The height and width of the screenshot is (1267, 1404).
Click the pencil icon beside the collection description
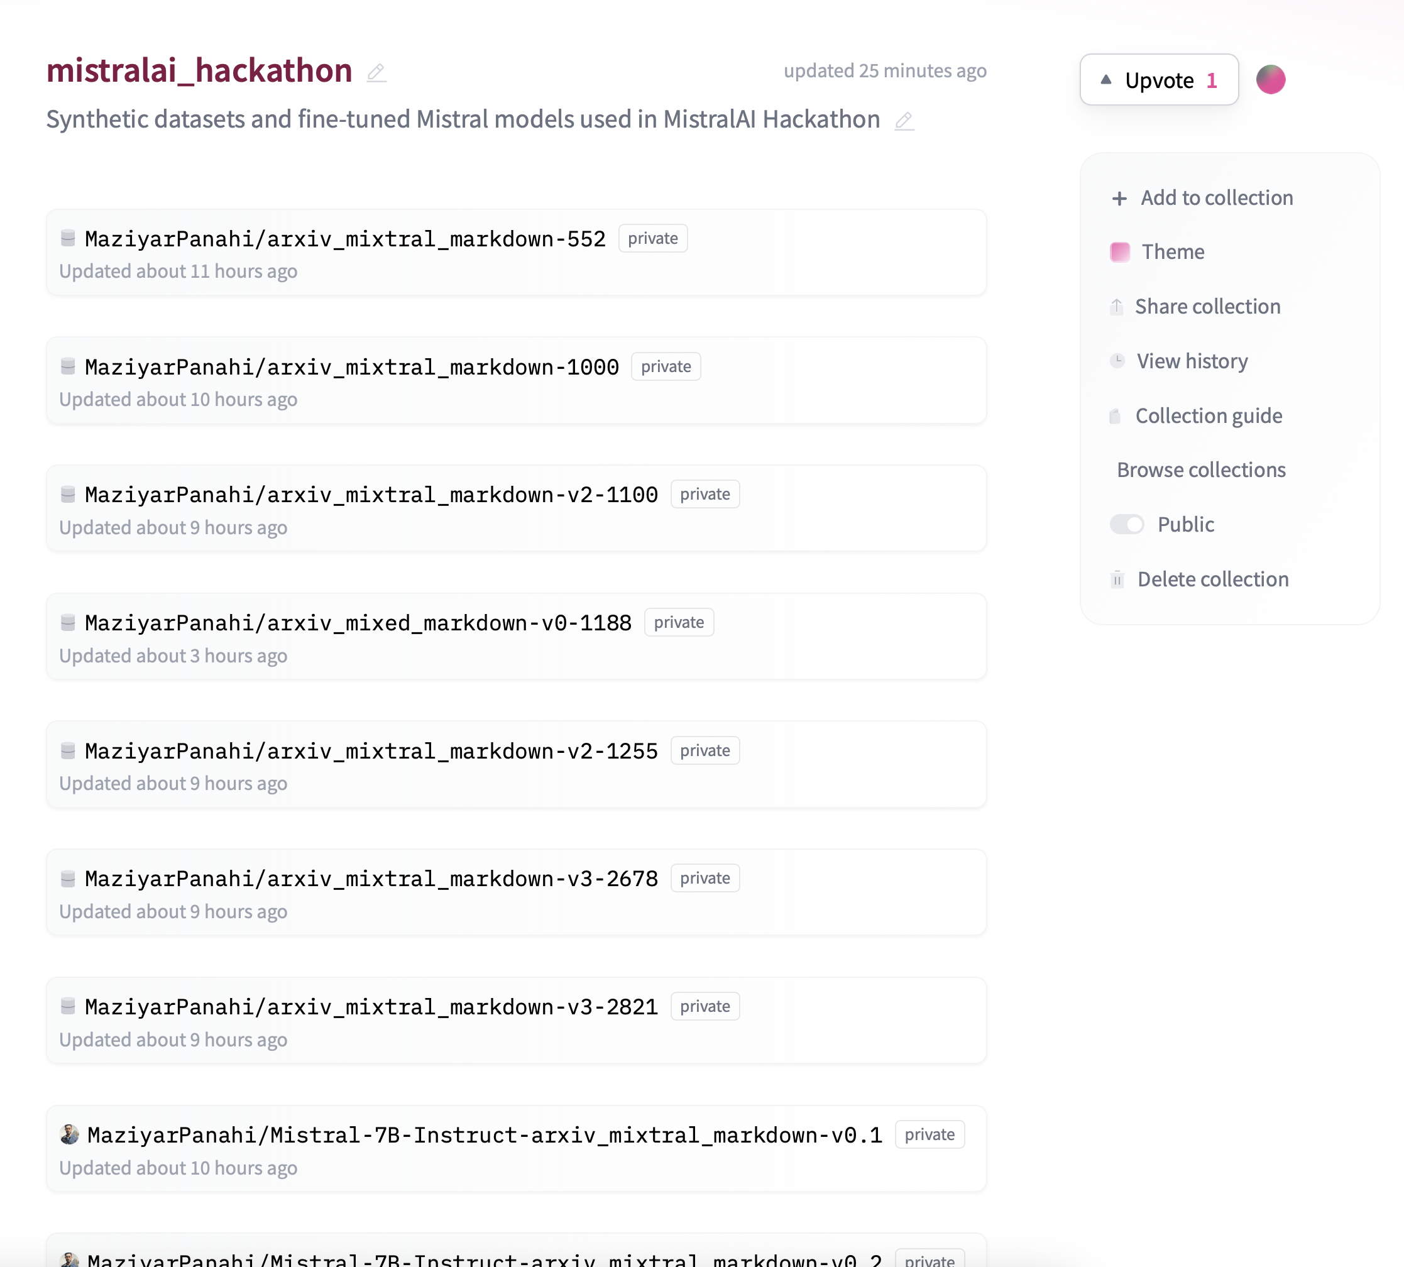click(x=904, y=121)
